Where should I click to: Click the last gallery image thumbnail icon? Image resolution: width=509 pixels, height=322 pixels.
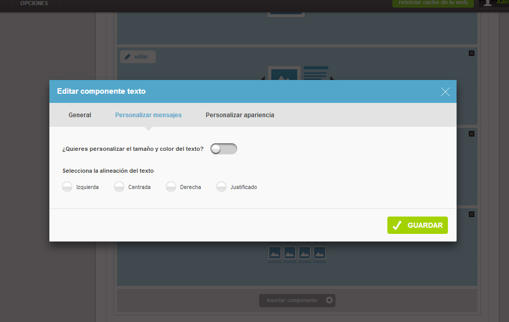click(x=319, y=253)
